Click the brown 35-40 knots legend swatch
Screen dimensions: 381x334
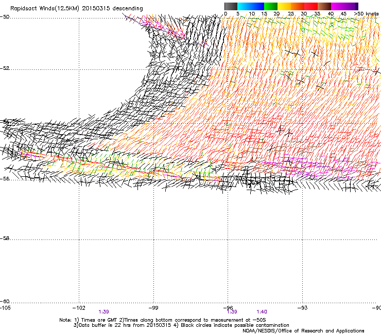[x=324, y=6]
